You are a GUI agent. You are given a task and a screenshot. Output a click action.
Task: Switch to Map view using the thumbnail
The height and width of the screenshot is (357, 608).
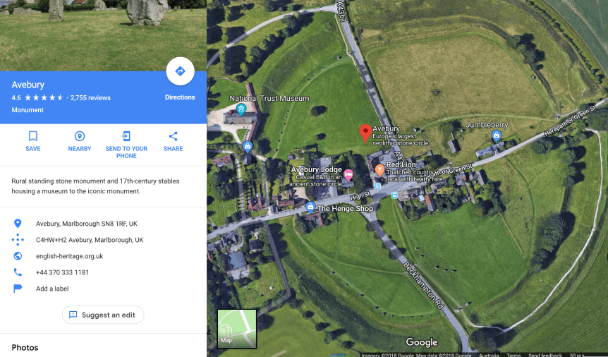[x=237, y=329]
